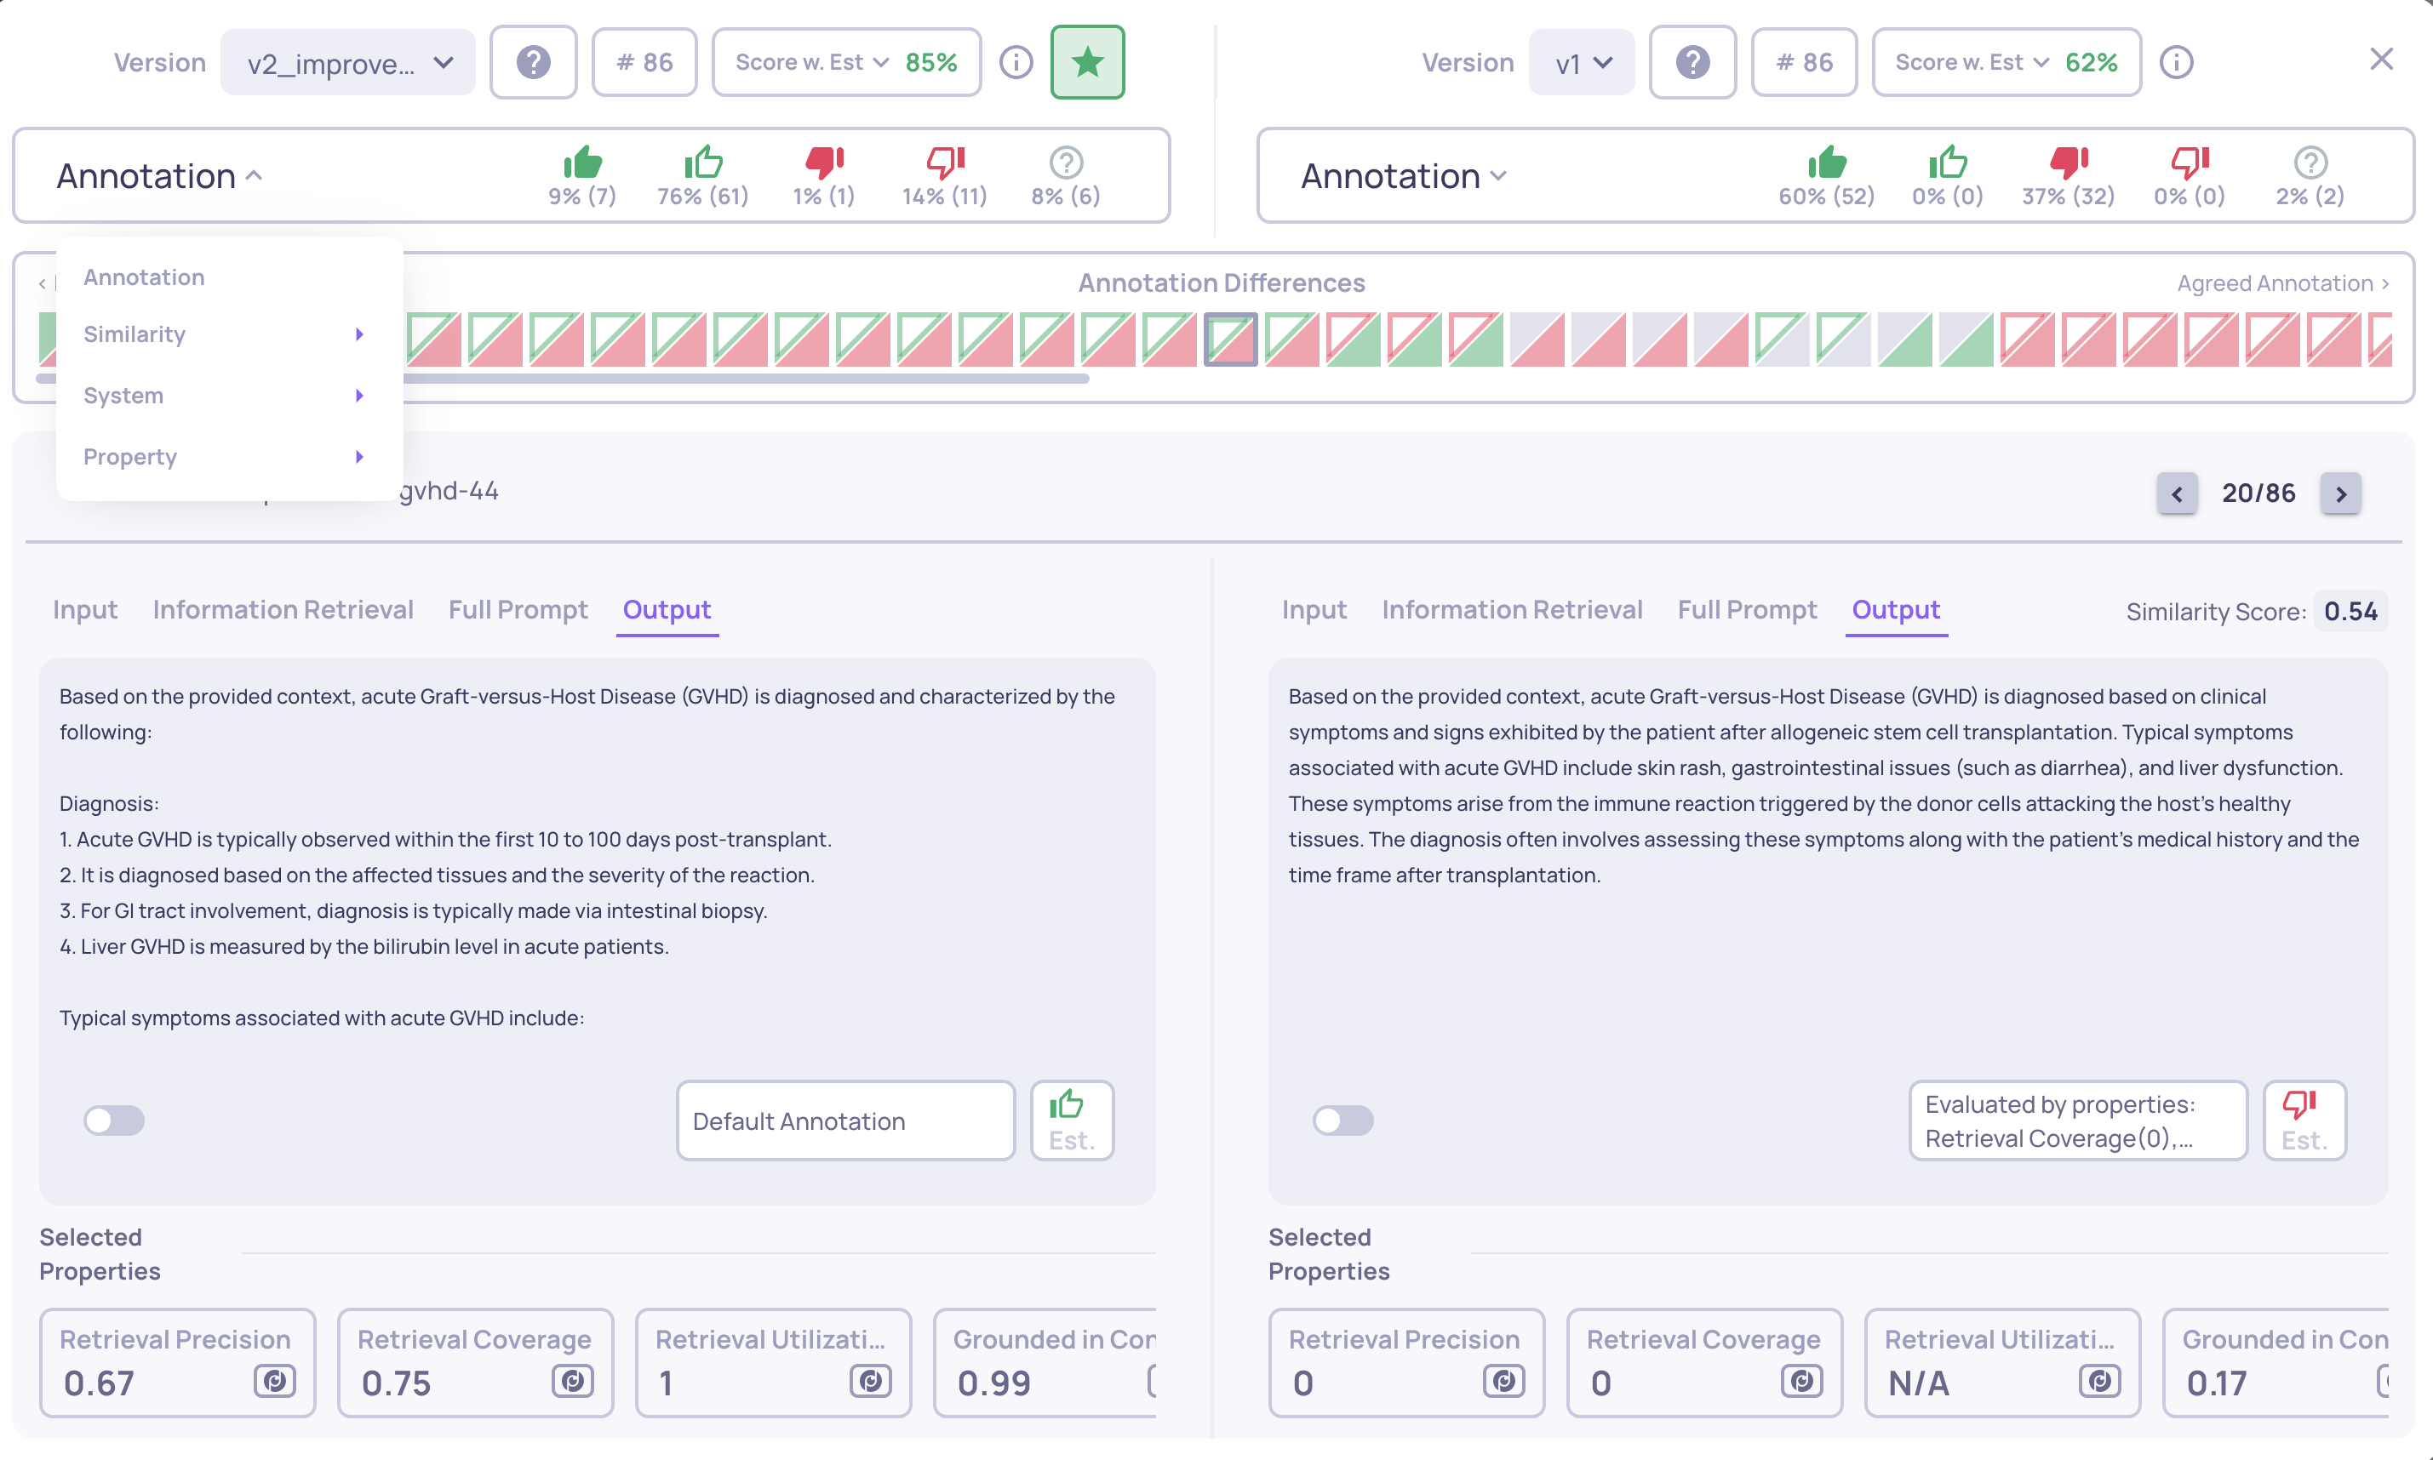Open the v2_improve version dropdown
2433x1460 pixels.
click(347, 62)
